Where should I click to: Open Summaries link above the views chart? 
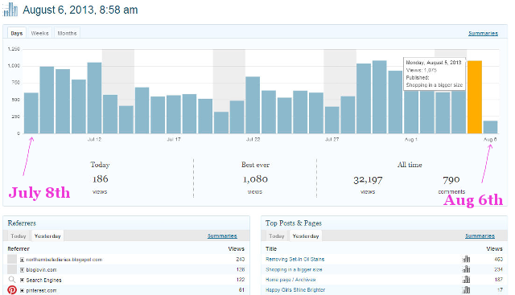point(483,33)
